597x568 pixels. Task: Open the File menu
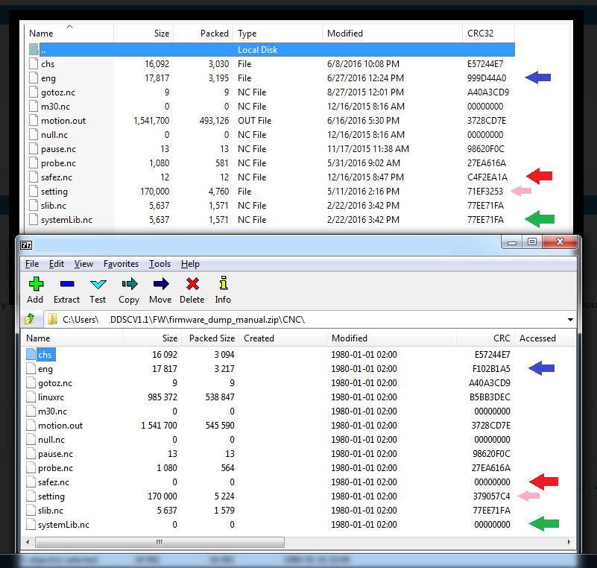[32, 264]
